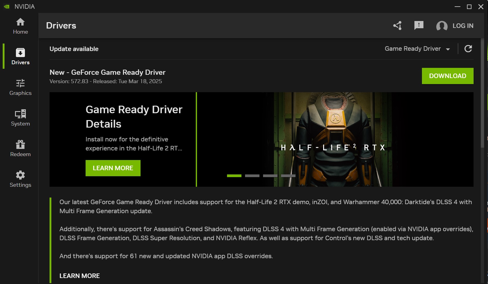Open the Redeem rewards section
The image size is (488, 284).
(x=20, y=148)
